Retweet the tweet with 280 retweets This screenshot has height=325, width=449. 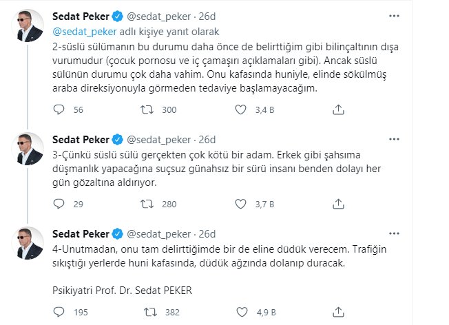click(x=147, y=204)
